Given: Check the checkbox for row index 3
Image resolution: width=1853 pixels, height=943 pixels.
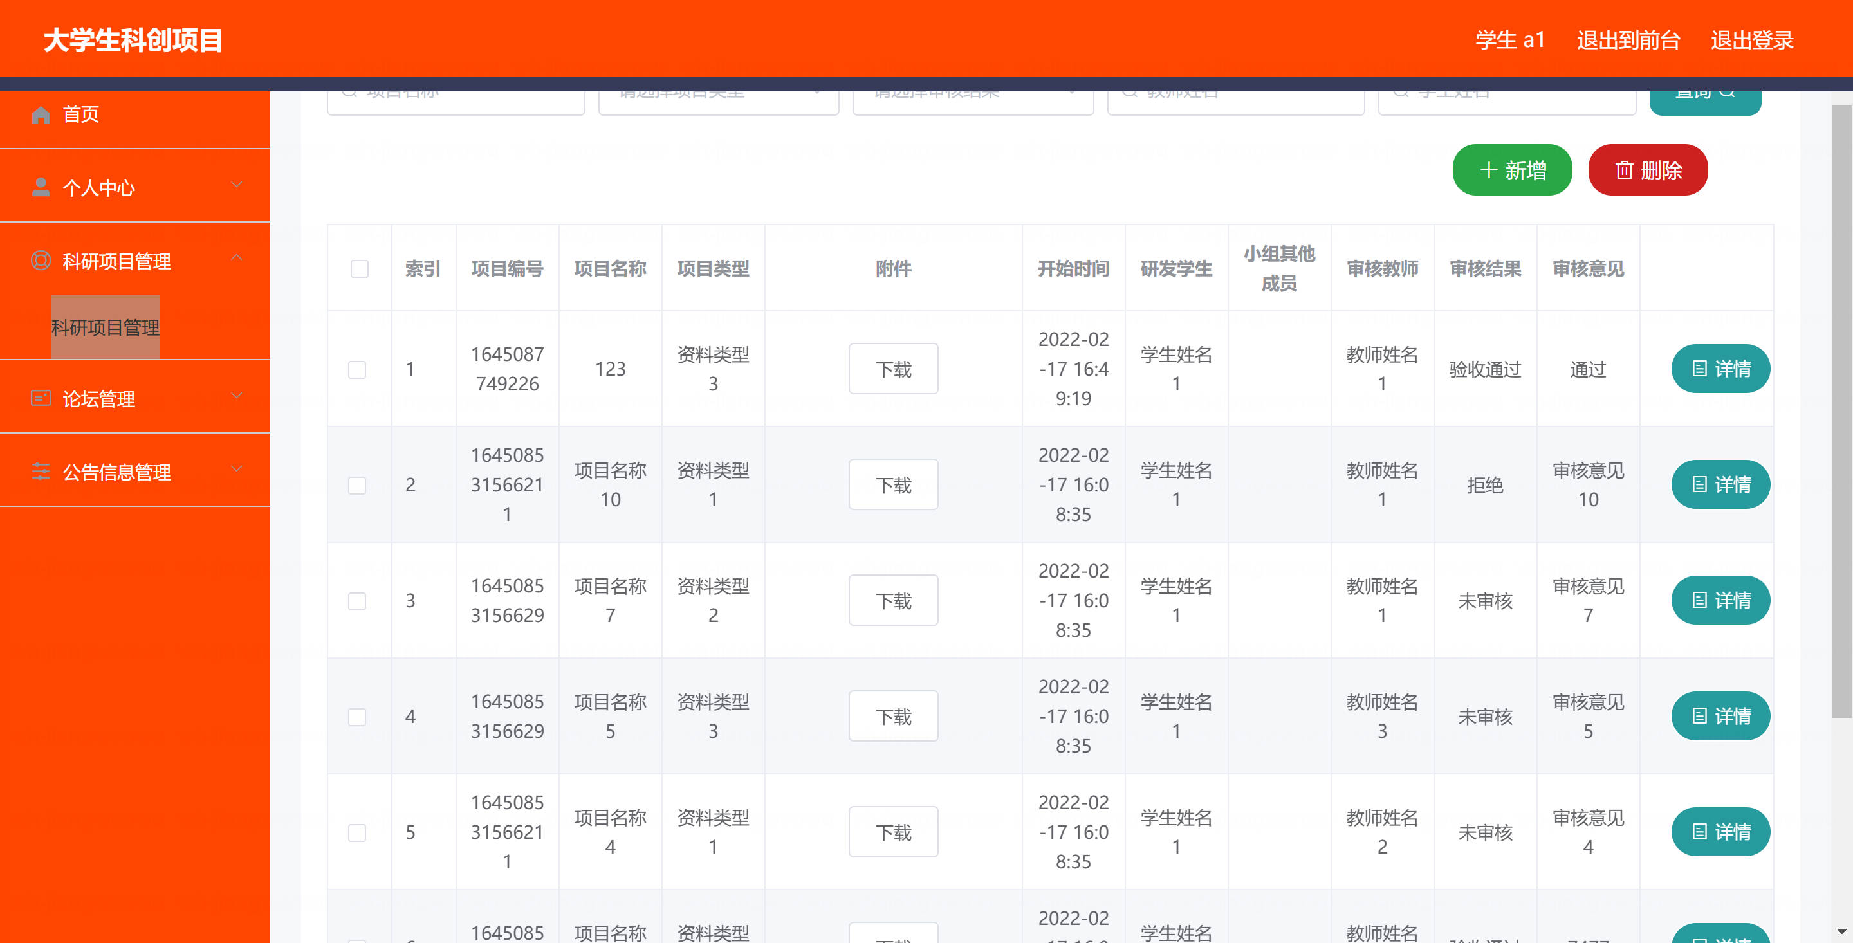Looking at the screenshot, I should click(357, 601).
